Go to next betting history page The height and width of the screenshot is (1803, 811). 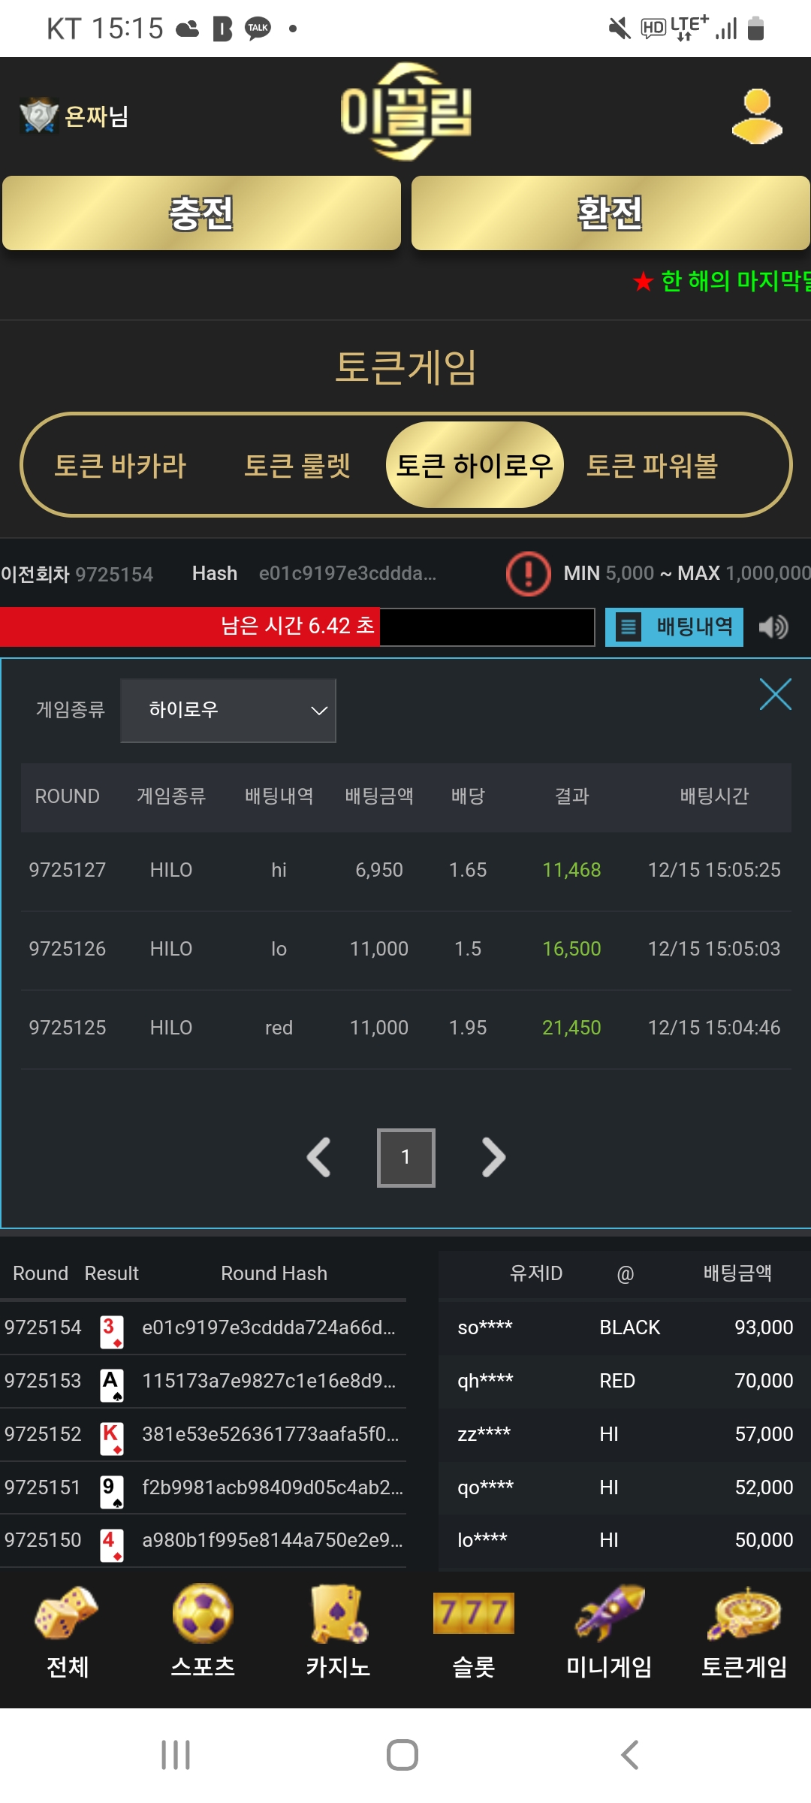(493, 1158)
